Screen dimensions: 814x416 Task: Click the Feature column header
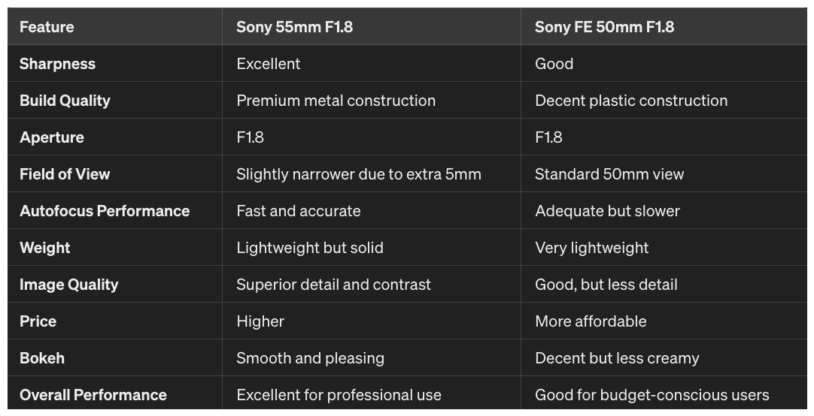click(47, 27)
